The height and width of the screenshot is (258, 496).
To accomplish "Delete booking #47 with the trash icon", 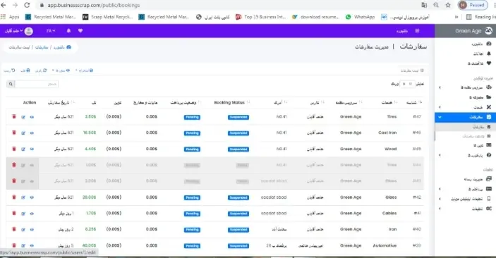I will (14, 117).
